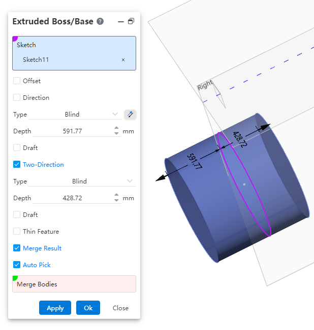Increase the 428.72 depth with up arrow
The image size is (314, 330).
[x=116, y=195]
